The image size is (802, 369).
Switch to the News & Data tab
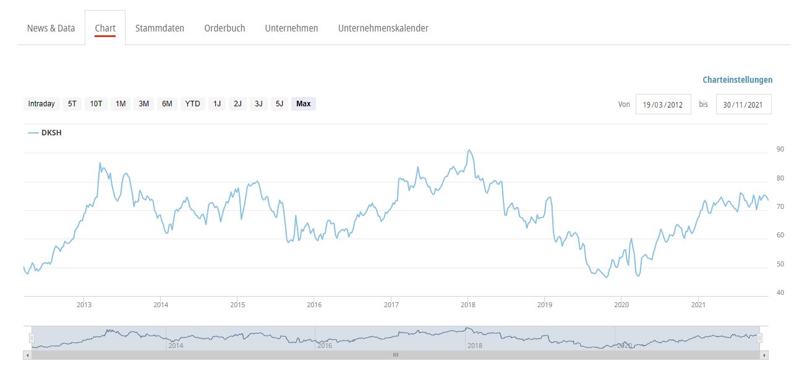(x=51, y=28)
